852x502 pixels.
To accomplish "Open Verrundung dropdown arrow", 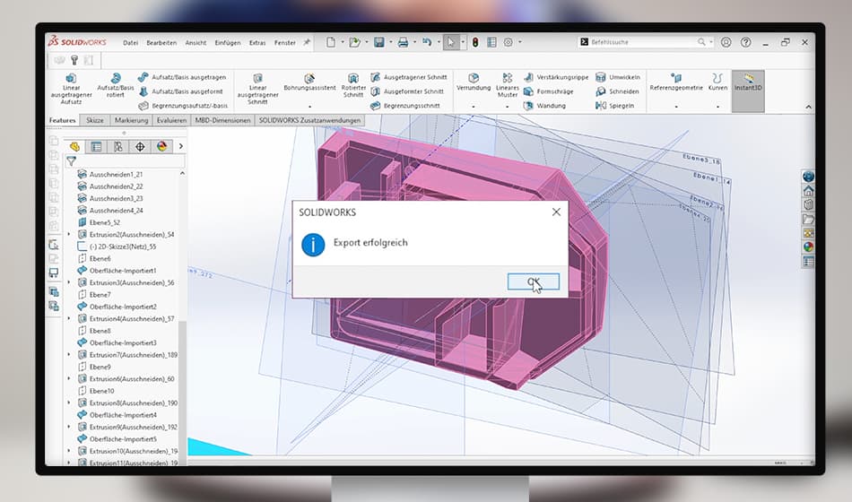I will tap(474, 107).
